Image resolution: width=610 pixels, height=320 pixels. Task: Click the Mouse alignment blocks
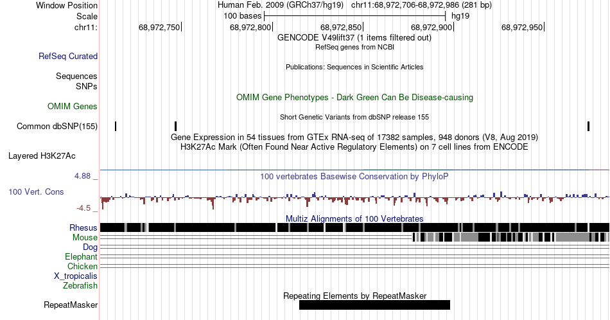coord(511,237)
